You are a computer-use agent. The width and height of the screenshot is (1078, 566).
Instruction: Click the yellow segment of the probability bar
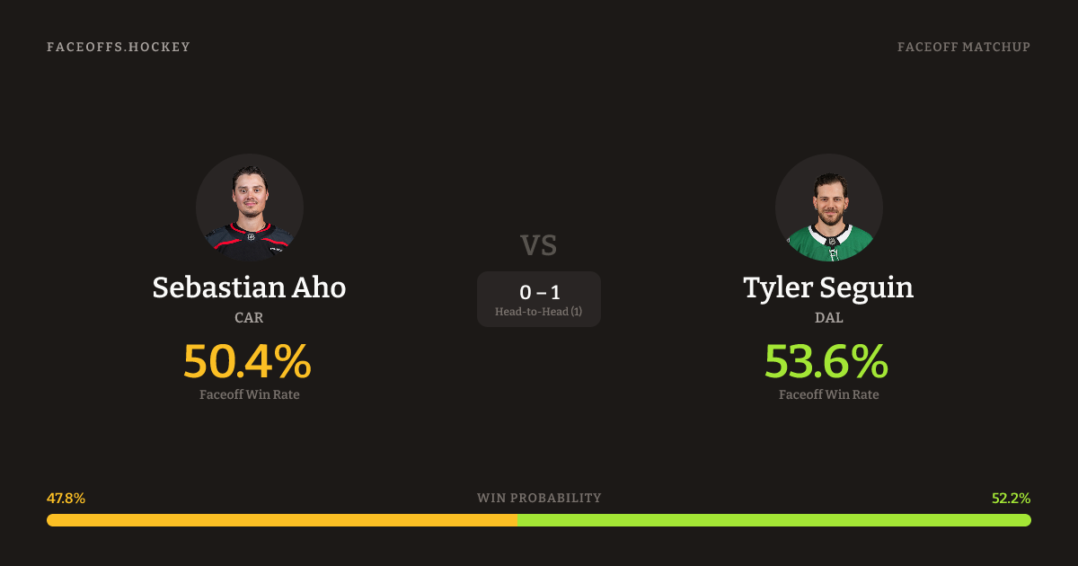tap(281, 520)
